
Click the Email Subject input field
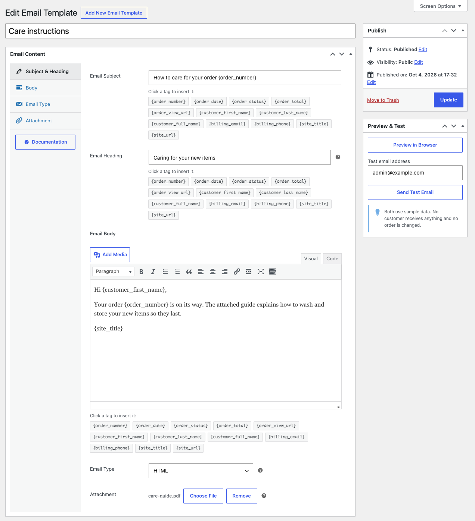(245, 78)
